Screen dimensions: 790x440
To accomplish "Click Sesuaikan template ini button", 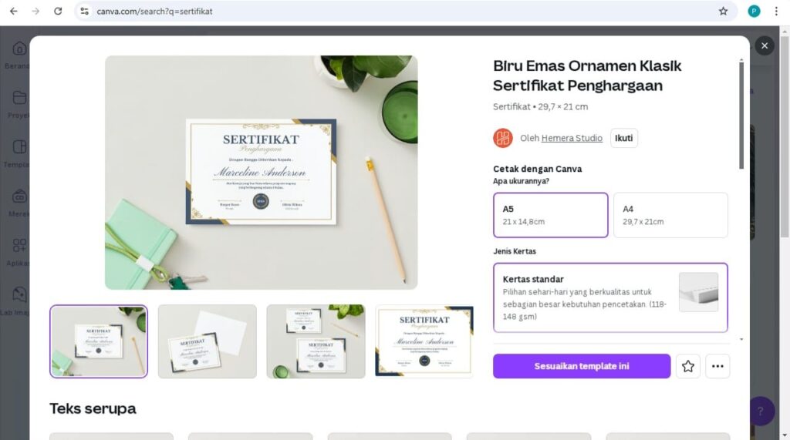I will pyautogui.click(x=582, y=366).
